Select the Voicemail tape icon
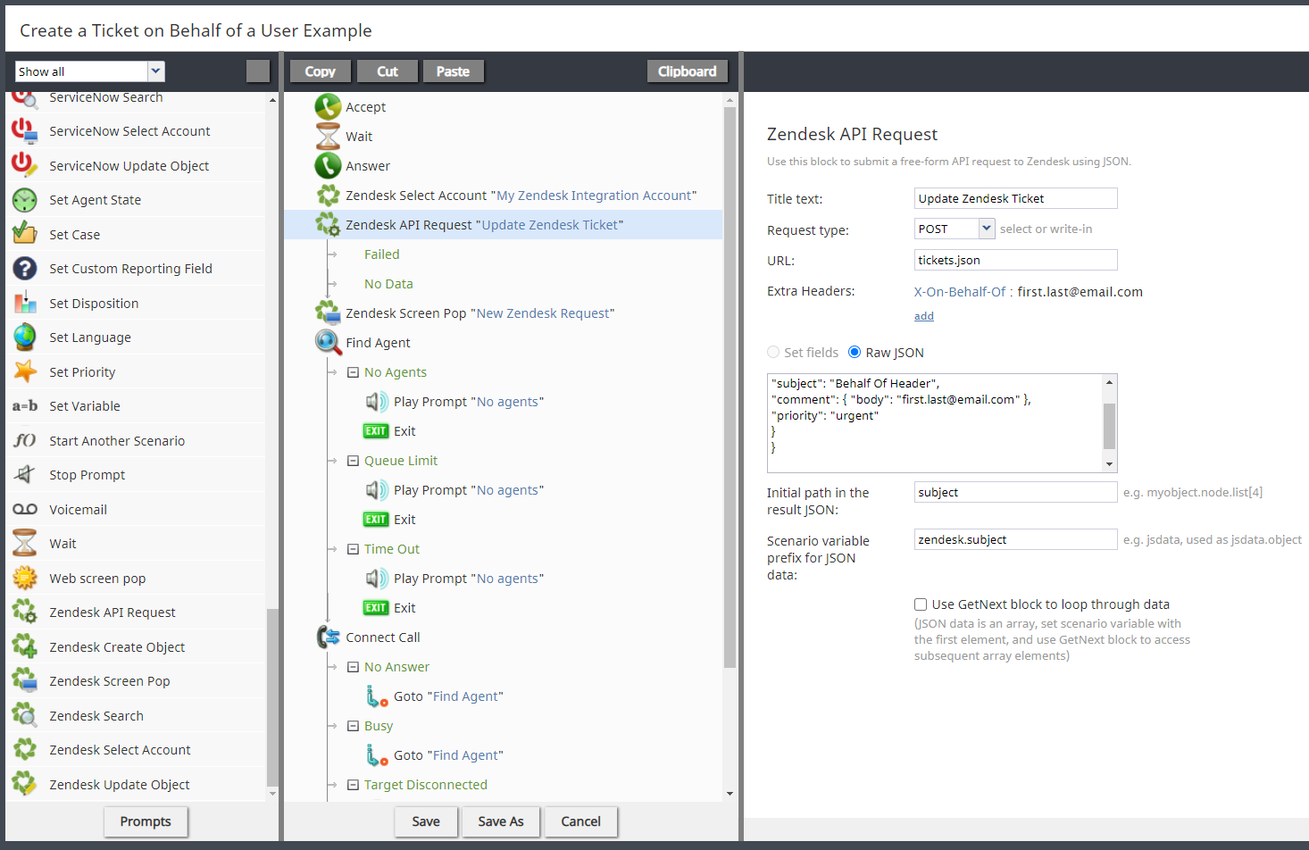 24,509
